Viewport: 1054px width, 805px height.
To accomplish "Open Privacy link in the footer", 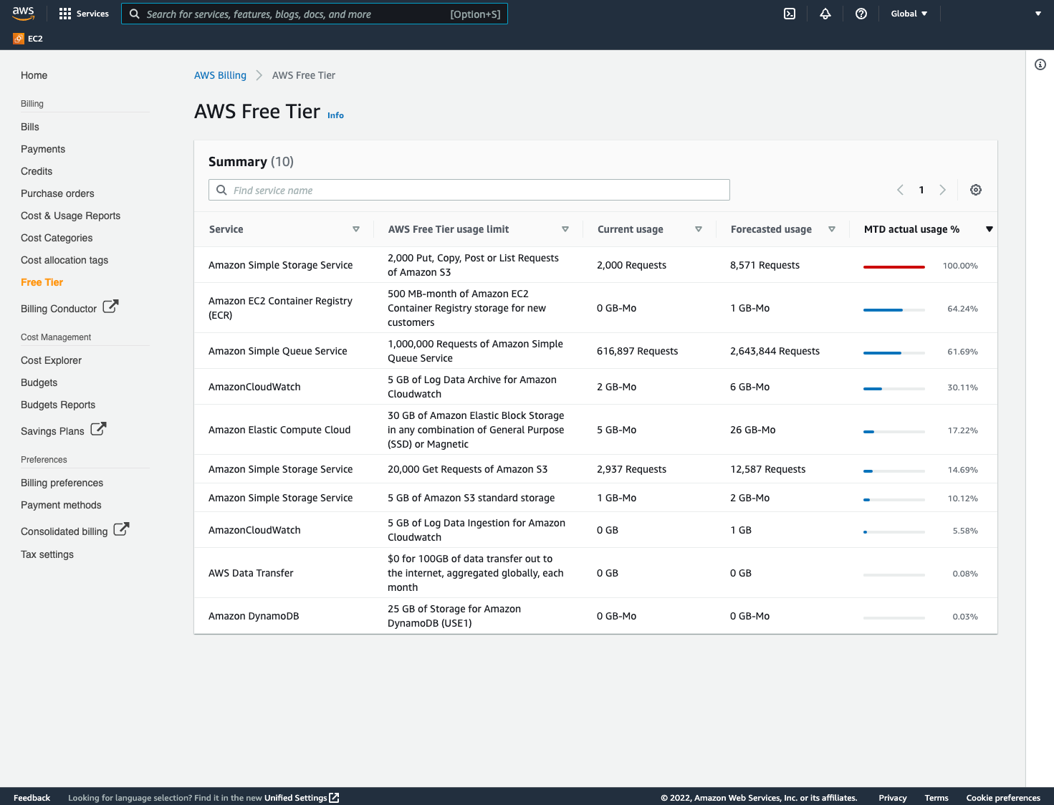I will (893, 798).
